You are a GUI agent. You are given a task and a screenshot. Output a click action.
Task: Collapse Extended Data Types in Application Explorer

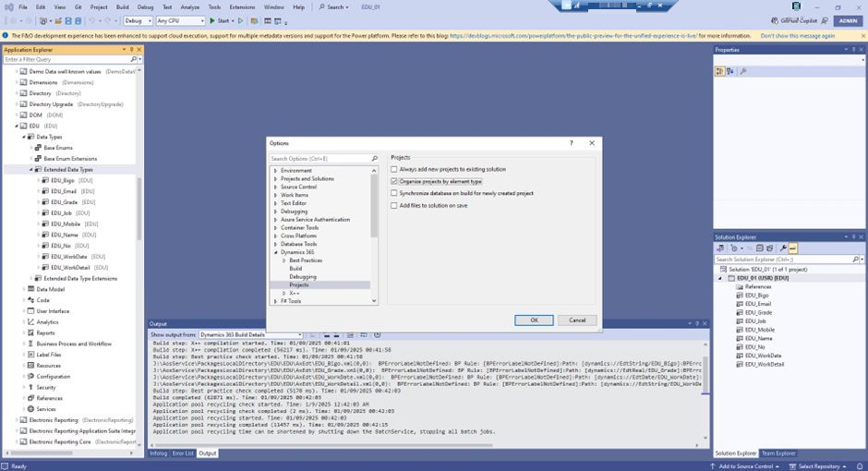(x=31, y=170)
